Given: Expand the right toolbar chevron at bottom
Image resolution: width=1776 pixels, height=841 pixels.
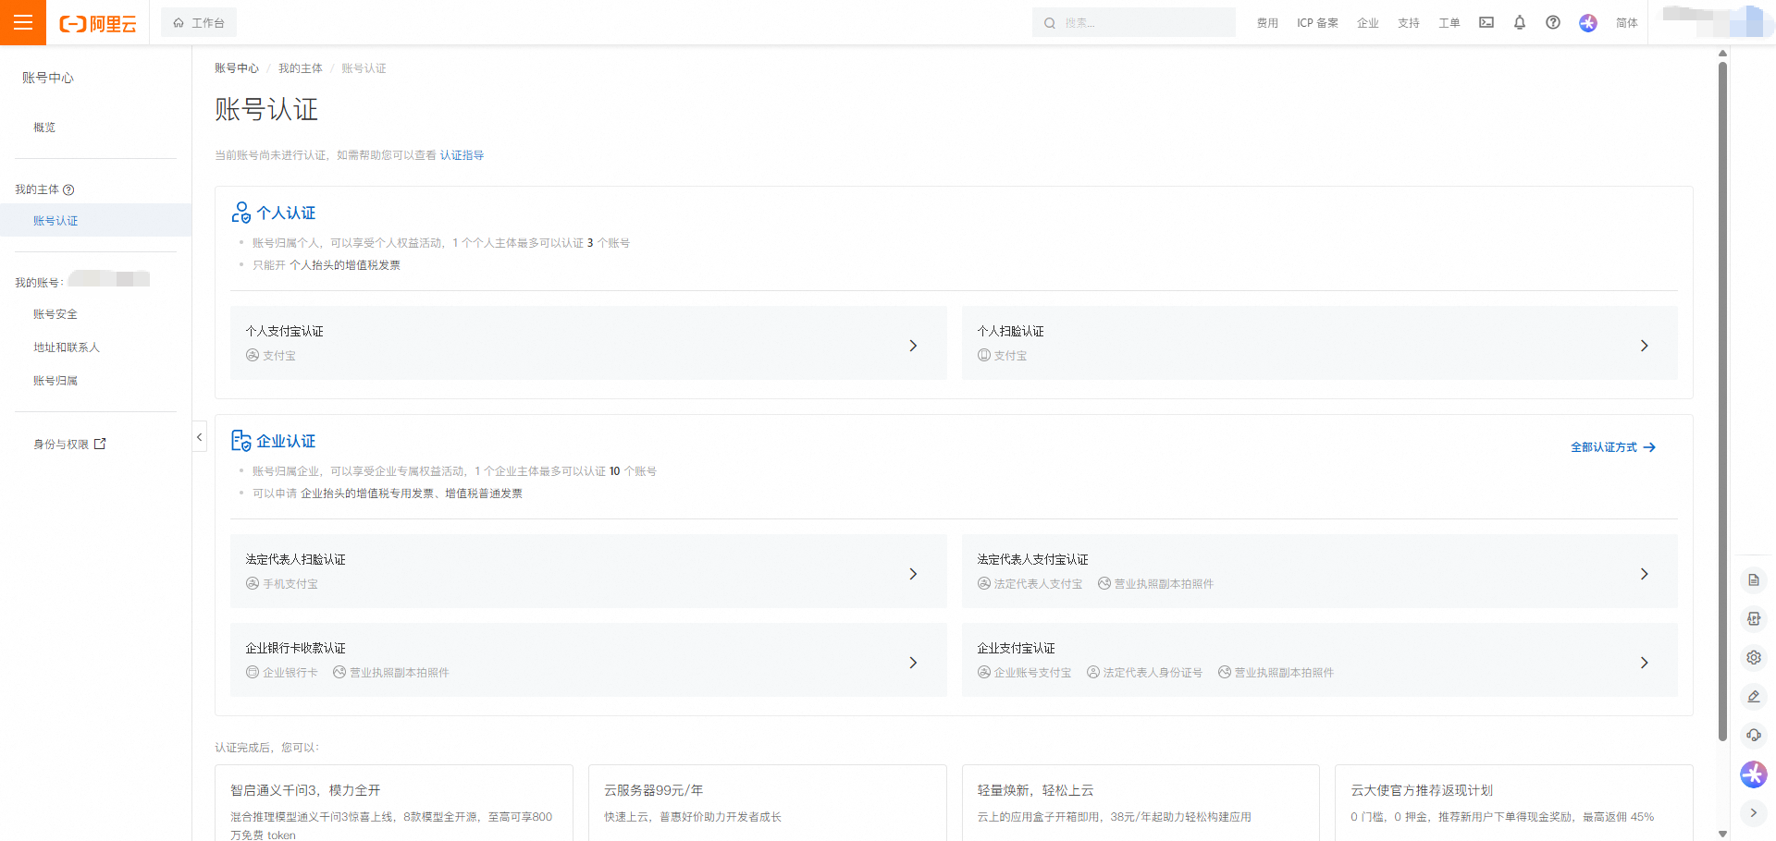Looking at the screenshot, I should (1753, 812).
